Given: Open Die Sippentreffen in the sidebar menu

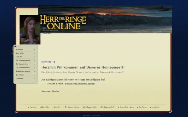Looking at the screenshot, I should 22,64.
